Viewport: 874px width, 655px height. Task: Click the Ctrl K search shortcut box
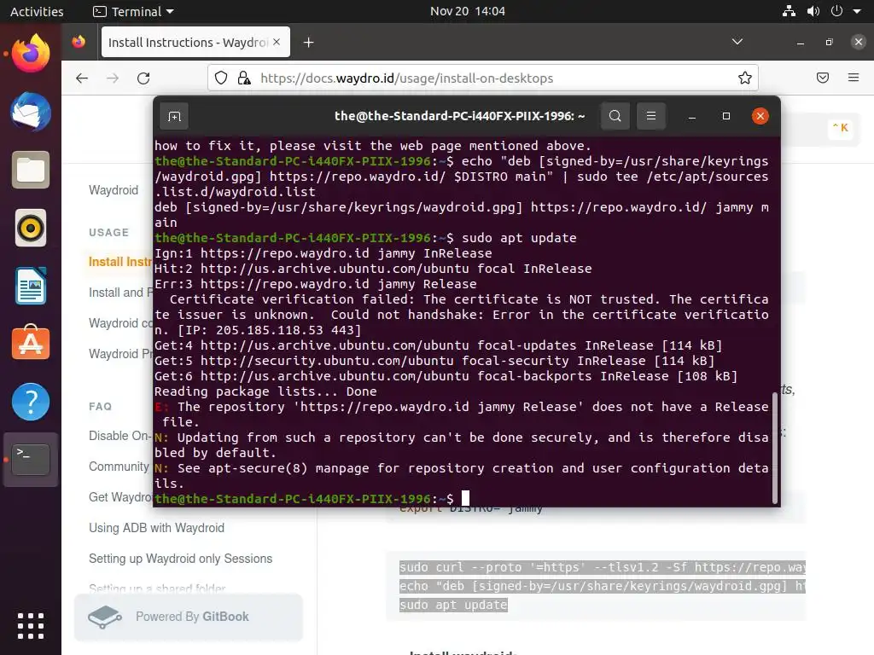840,128
